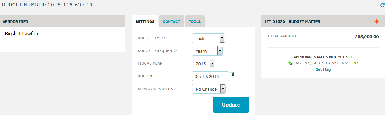Click the refresh icon at top right
The width and height of the screenshot is (385, 115).
(382, 5)
